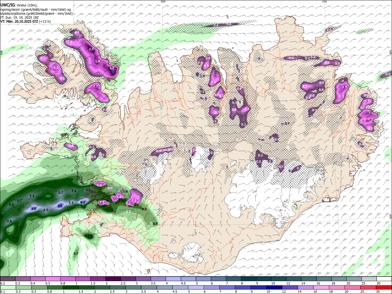The image size is (392, 294).
Task: Click the 3.4 rainfall value on the map
Action: pyautogui.click(x=74, y=191)
